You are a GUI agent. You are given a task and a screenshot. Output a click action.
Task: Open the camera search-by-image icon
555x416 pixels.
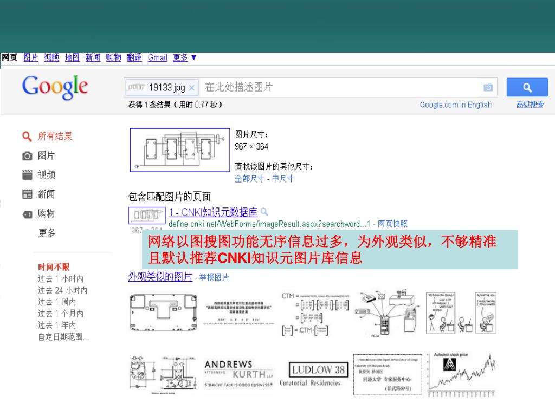tap(488, 87)
